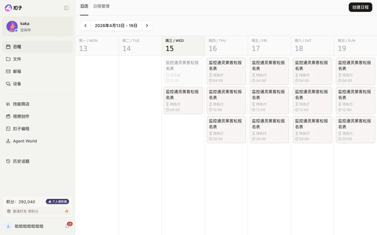Image resolution: width=377 pixels, height=235 pixels.
Task: Collapse the sidebar with the panel icon
Action: pyautogui.click(x=66, y=8)
